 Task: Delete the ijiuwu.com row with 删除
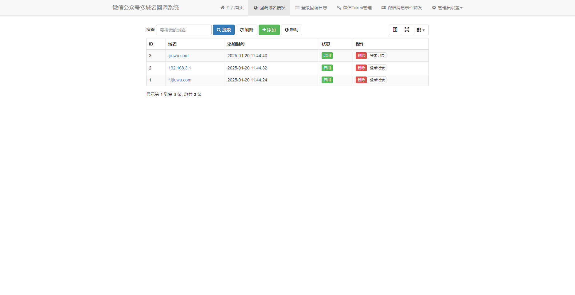click(x=361, y=56)
